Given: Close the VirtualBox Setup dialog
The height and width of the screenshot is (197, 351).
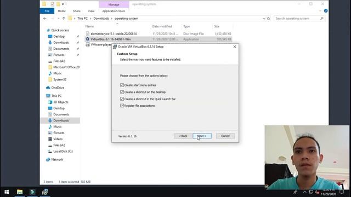Looking at the screenshot, I should (235, 47).
